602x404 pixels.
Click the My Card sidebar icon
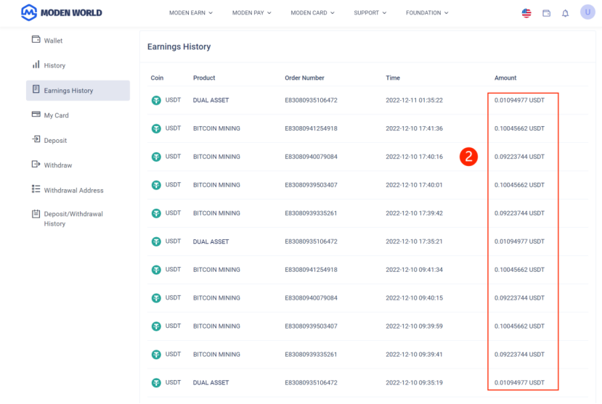pos(36,114)
